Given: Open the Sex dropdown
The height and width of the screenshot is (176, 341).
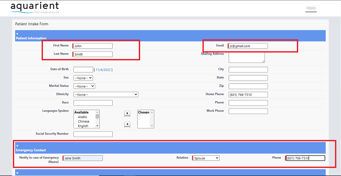Looking at the screenshot, I should click(x=83, y=78).
